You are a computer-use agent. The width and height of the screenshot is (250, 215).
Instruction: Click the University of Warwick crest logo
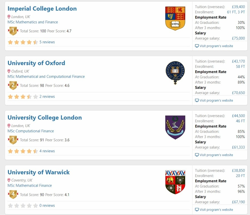tap(175, 182)
